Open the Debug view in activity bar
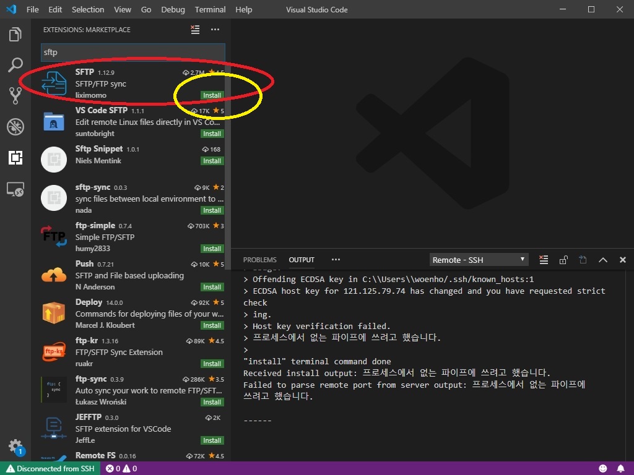The image size is (634, 475). 15,127
